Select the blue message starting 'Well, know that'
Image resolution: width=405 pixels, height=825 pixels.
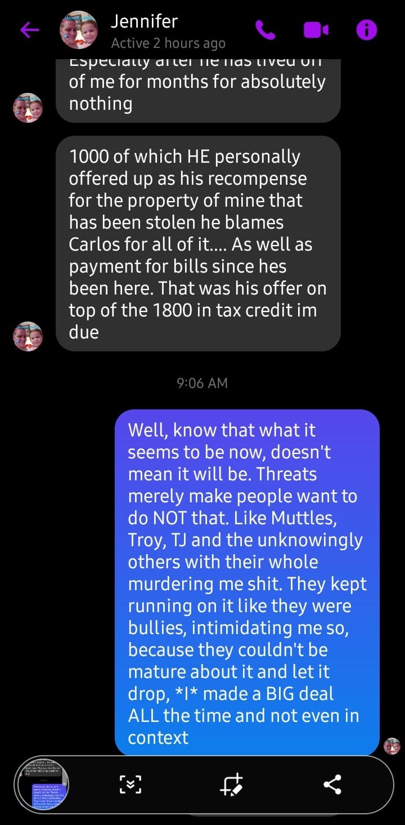(247, 583)
